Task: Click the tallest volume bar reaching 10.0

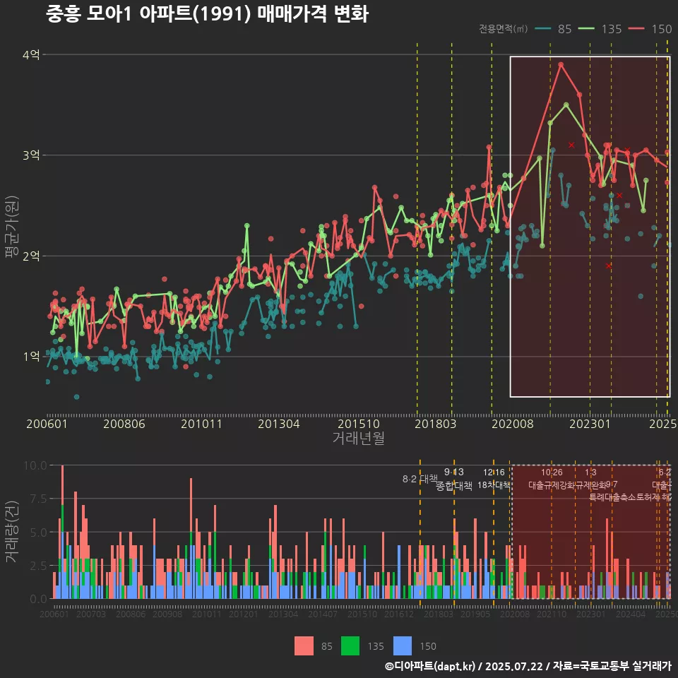Action: (x=63, y=532)
